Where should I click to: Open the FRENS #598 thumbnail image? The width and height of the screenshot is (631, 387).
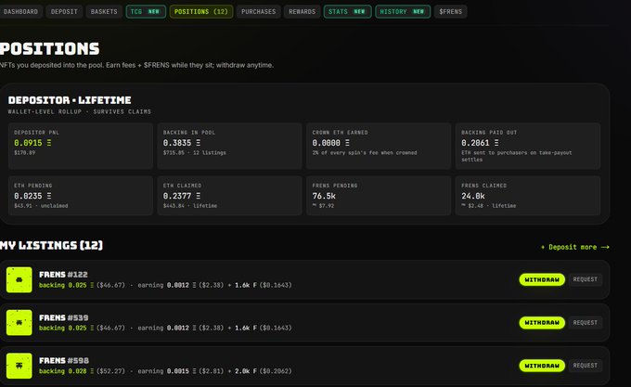click(19, 366)
